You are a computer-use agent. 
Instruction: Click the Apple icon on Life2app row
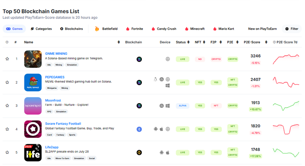[x=168, y=152]
